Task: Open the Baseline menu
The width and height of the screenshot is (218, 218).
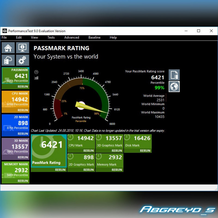Action: [x=94, y=37]
